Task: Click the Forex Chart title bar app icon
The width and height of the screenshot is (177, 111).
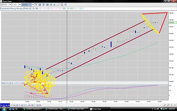Action: (x=1, y=1)
